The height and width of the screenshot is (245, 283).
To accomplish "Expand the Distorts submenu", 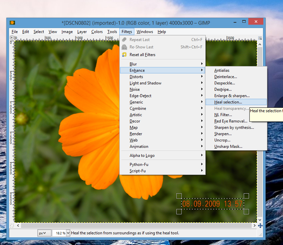I will [x=162, y=77].
